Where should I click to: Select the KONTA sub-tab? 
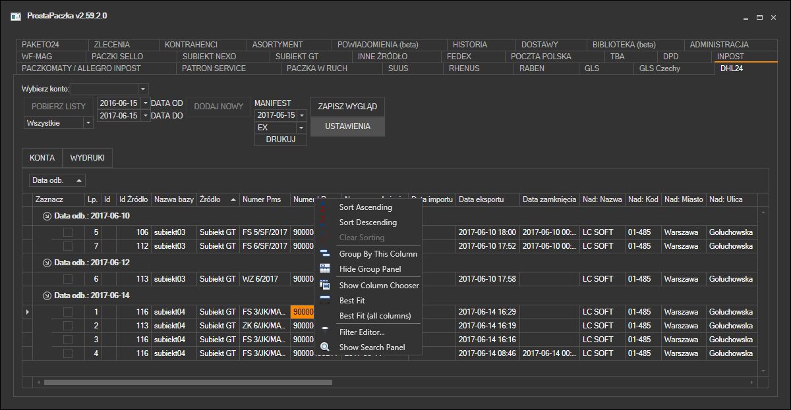pos(42,158)
